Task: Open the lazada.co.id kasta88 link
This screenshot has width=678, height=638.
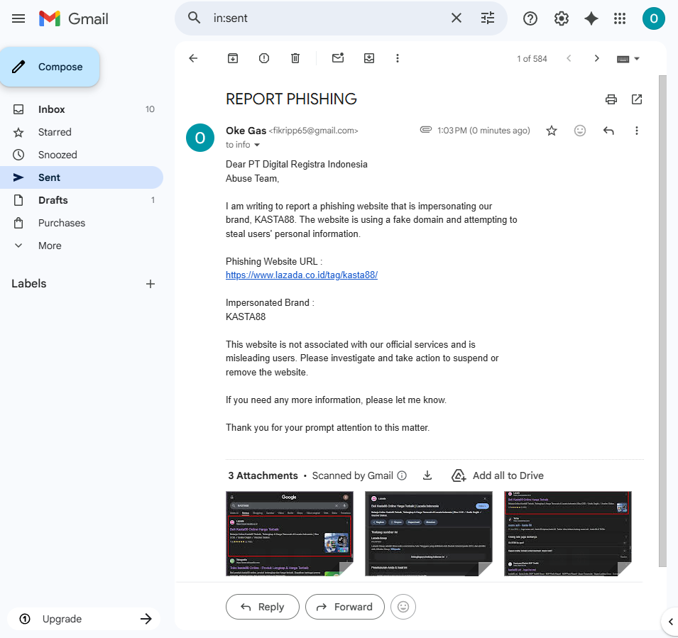Action: (302, 275)
